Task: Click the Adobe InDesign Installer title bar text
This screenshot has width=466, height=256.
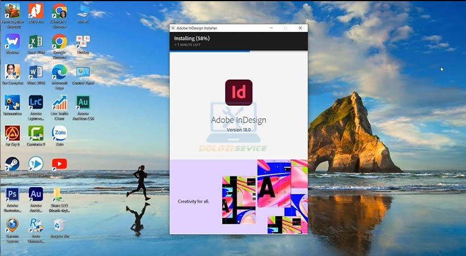Action: pos(197,28)
